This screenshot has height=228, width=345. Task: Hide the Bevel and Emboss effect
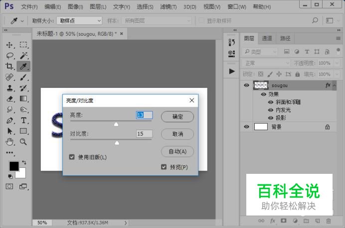[x=271, y=102]
